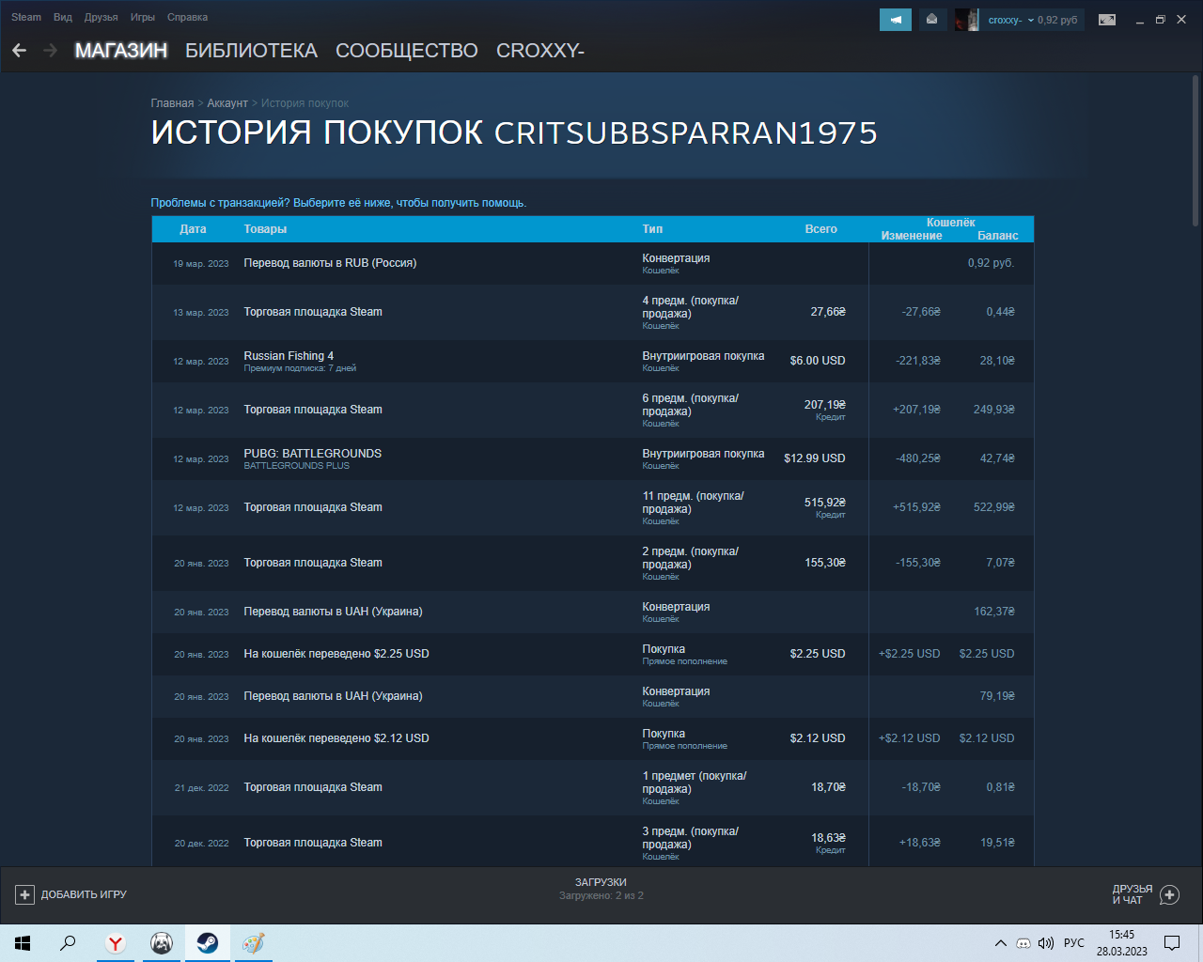Image resolution: width=1203 pixels, height=962 pixels.
Task: Select the PUBG: BATTLEGROUNDS transaction
Action: 593,458
